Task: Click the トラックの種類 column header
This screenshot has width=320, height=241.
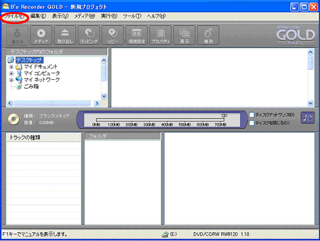Action: (x=44, y=138)
